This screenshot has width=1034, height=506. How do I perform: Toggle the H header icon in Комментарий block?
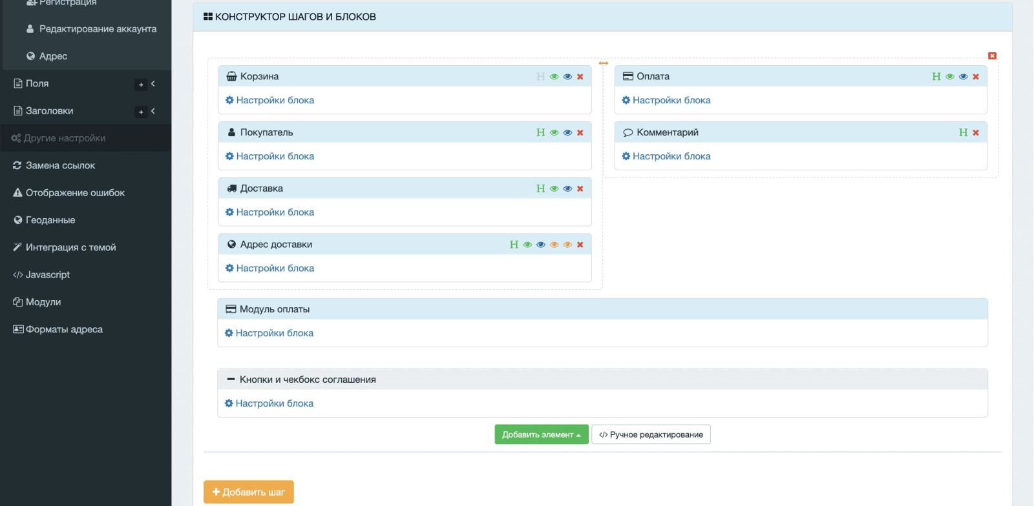point(964,133)
